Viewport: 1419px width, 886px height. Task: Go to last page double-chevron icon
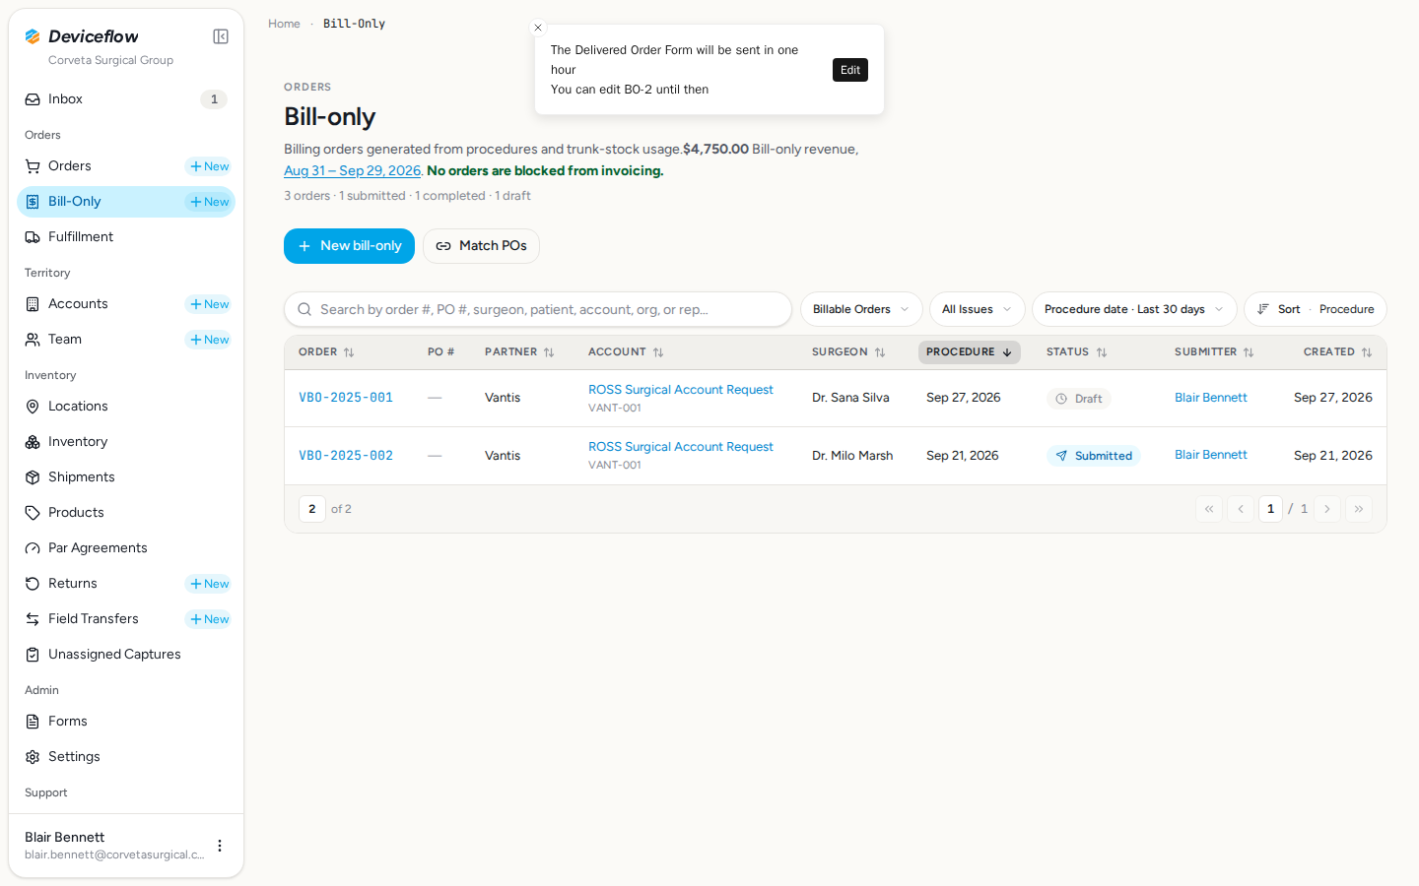(1359, 509)
